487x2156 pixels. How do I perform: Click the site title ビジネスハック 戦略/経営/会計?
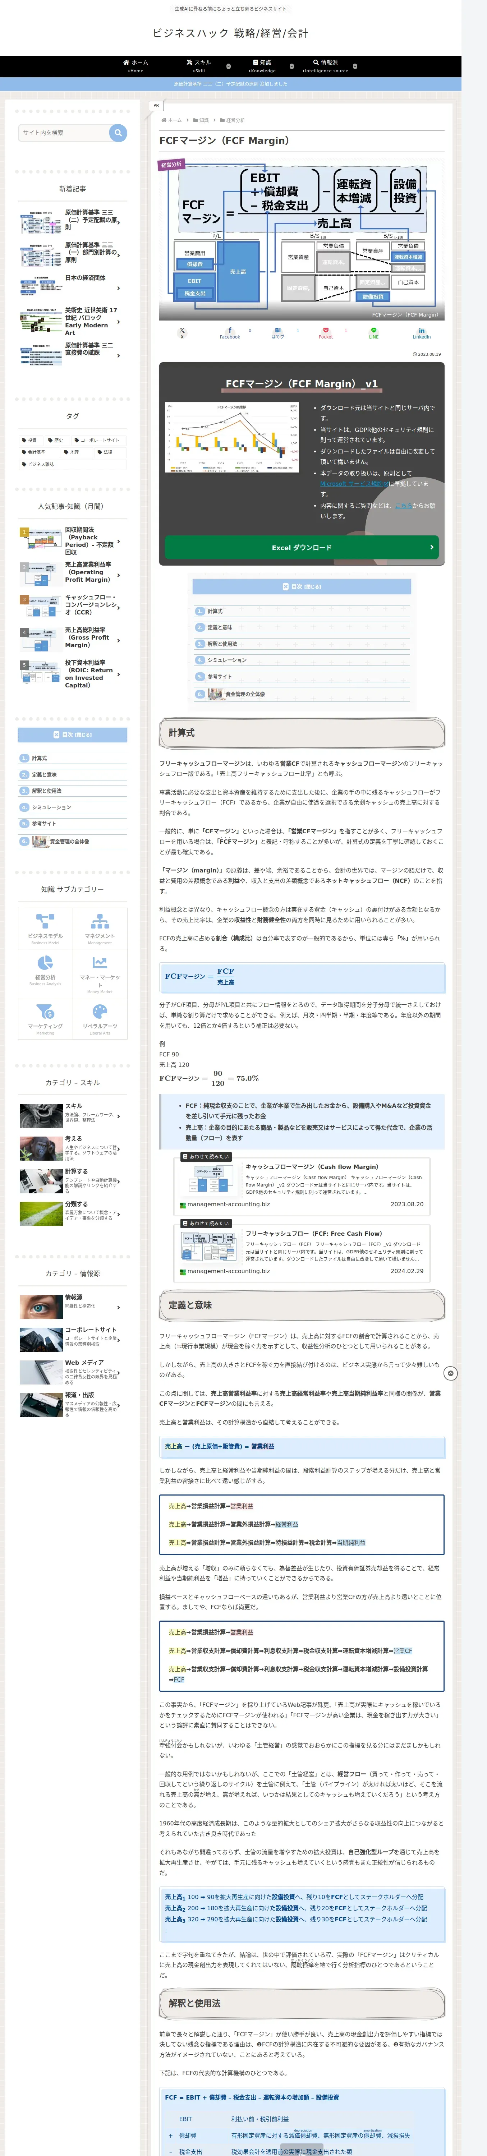pyautogui.click(x=230, y=33)
